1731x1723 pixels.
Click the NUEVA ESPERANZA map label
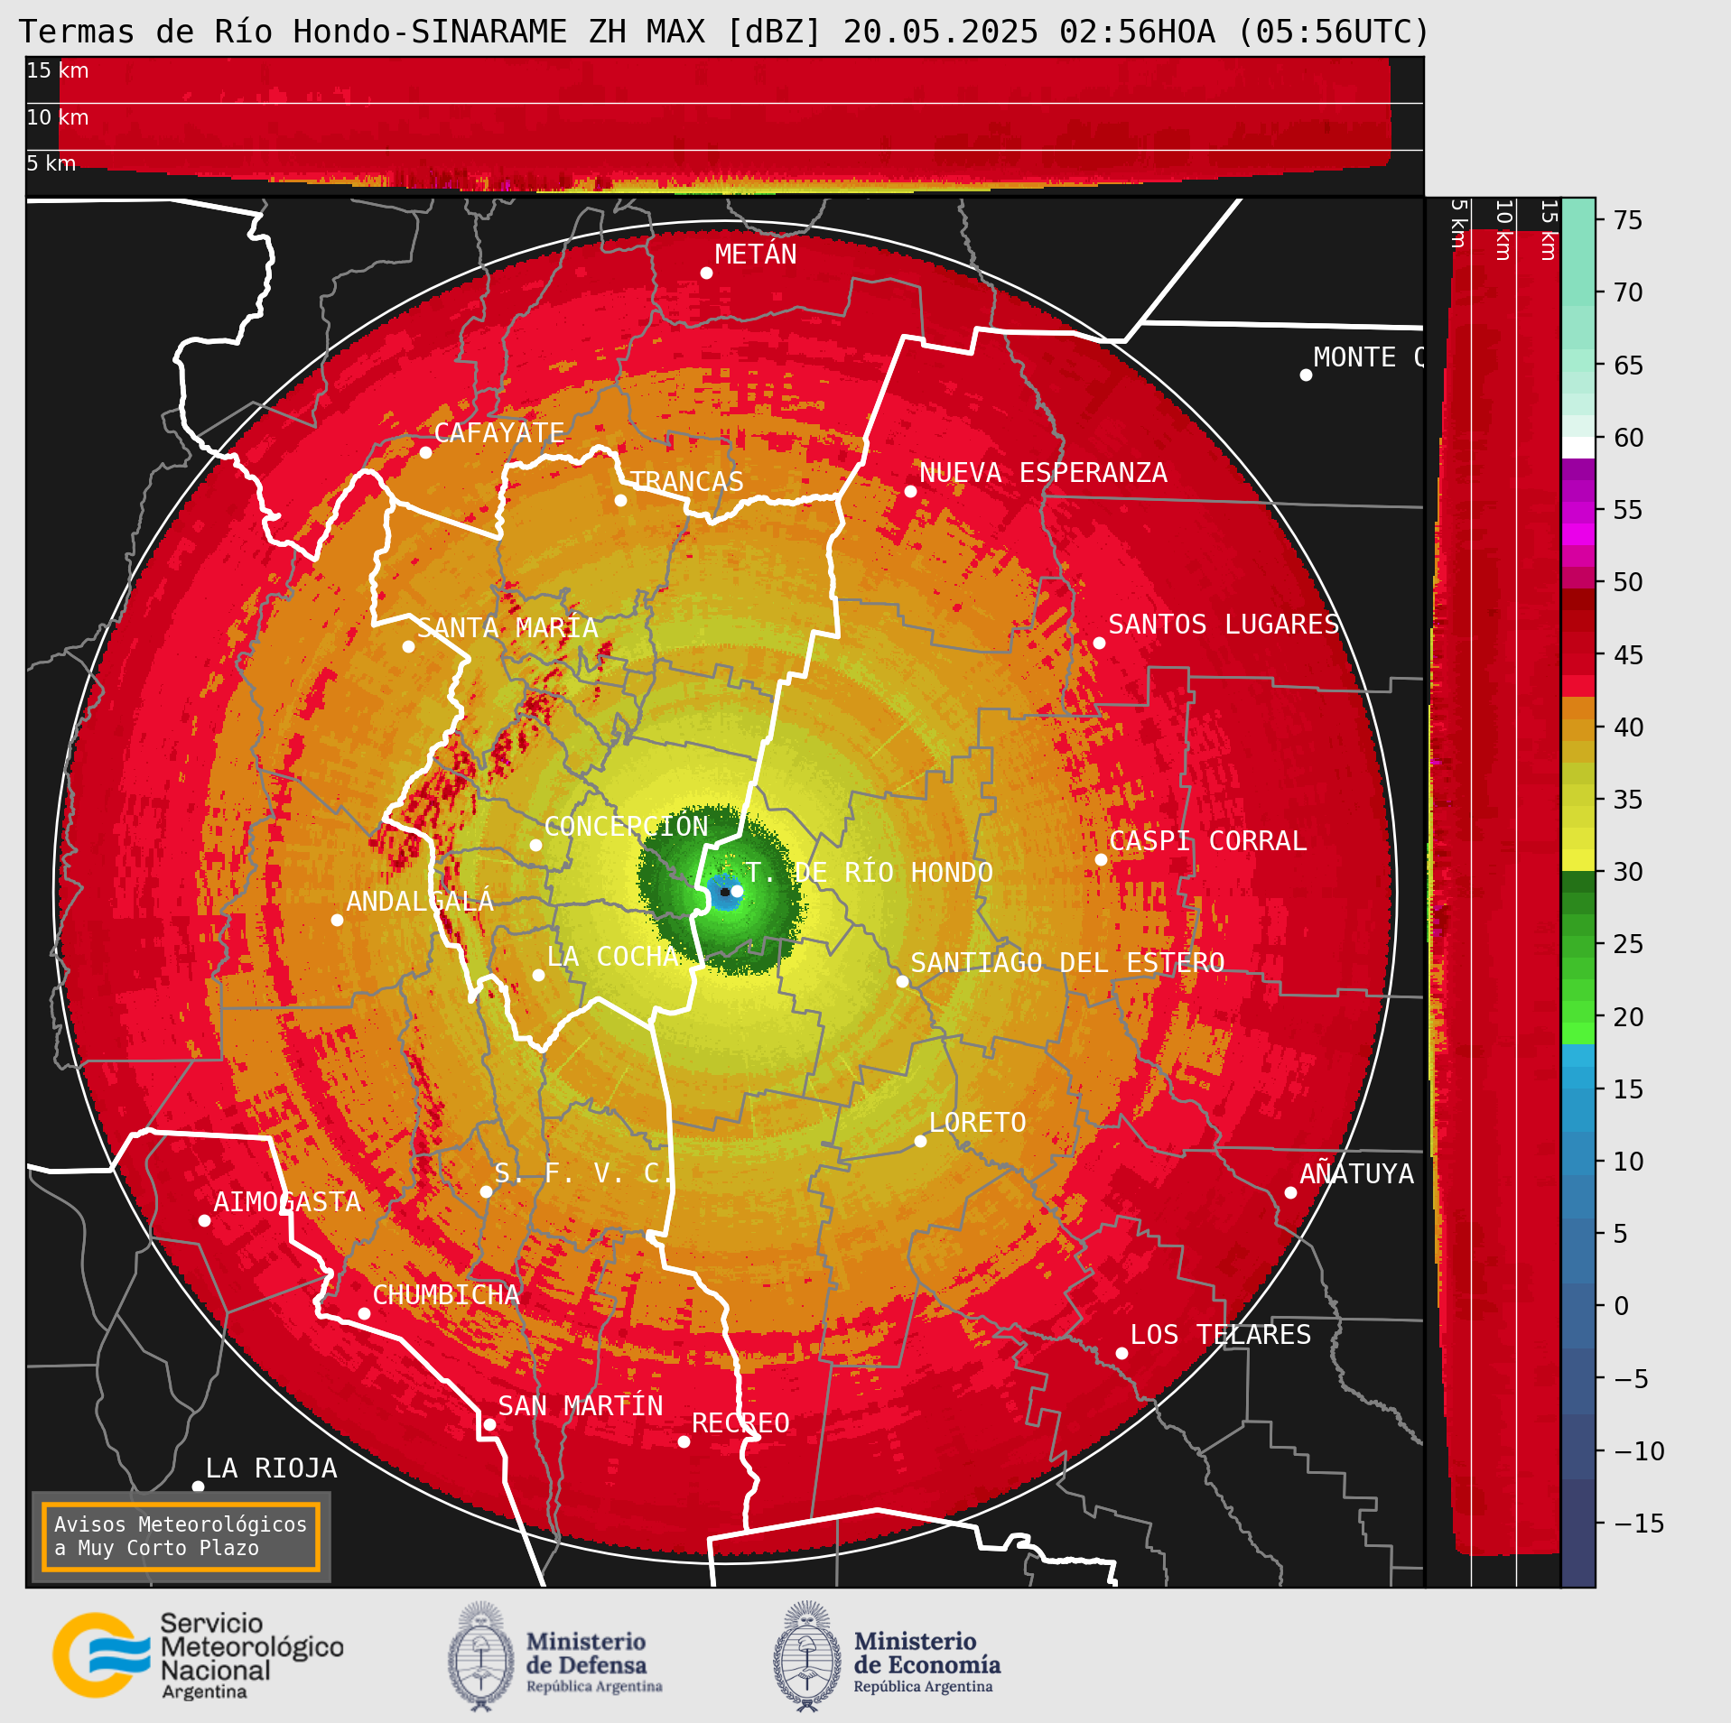tap(1043, 472)
